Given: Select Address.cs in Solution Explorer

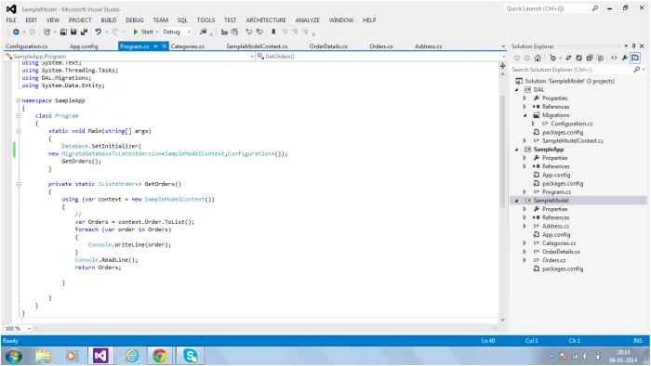Looking at the screenshot, I should (555, 227).
